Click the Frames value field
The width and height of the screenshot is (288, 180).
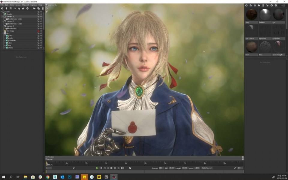[x=161, y=168]
